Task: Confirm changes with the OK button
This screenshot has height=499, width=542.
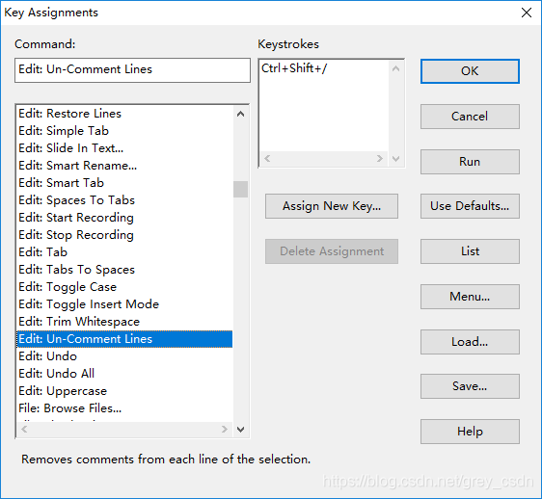Action: [470, 71]
